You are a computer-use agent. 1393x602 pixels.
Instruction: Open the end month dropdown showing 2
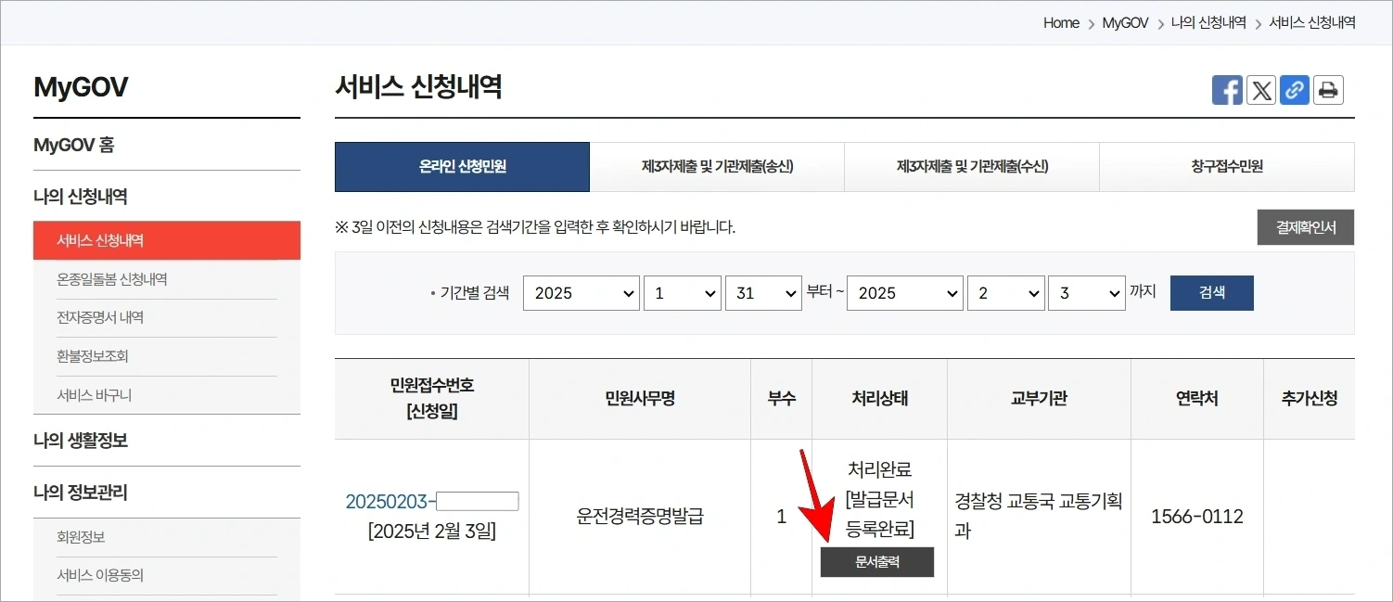pos(1005,292)
